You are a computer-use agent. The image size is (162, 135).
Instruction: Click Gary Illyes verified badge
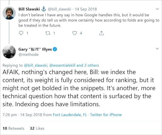point(55,49)
